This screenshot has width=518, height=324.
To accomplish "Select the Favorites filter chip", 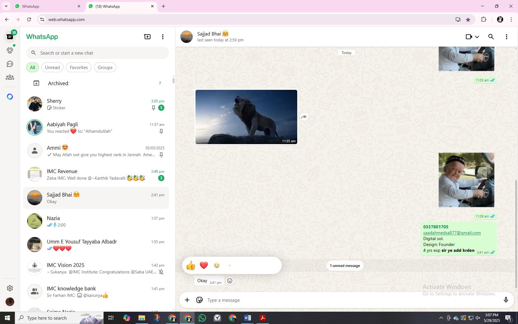I will tap(79, 68).
